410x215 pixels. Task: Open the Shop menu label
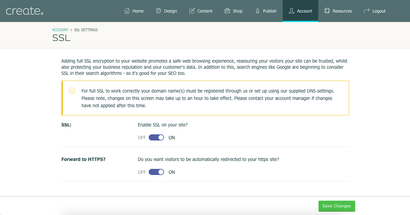(238, 11)
